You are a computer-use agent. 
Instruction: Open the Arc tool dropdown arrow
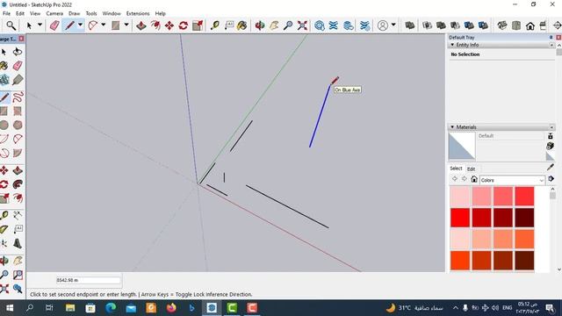point(104,25)
